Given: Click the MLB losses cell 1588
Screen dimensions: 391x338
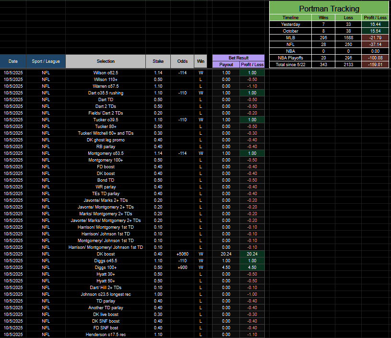Looking at the screenshot, I should [x=348, y=38].
